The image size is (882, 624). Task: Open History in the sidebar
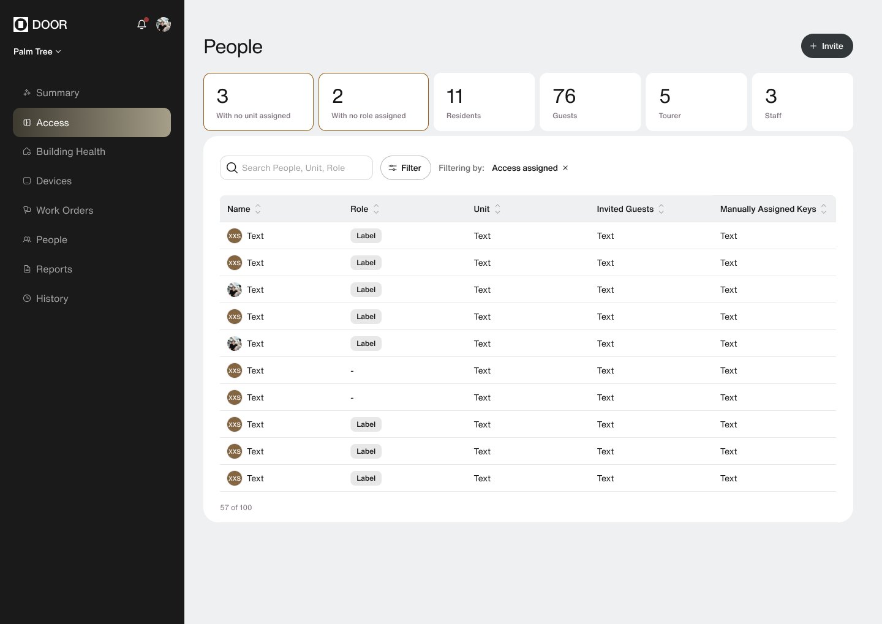click(92, 299)
